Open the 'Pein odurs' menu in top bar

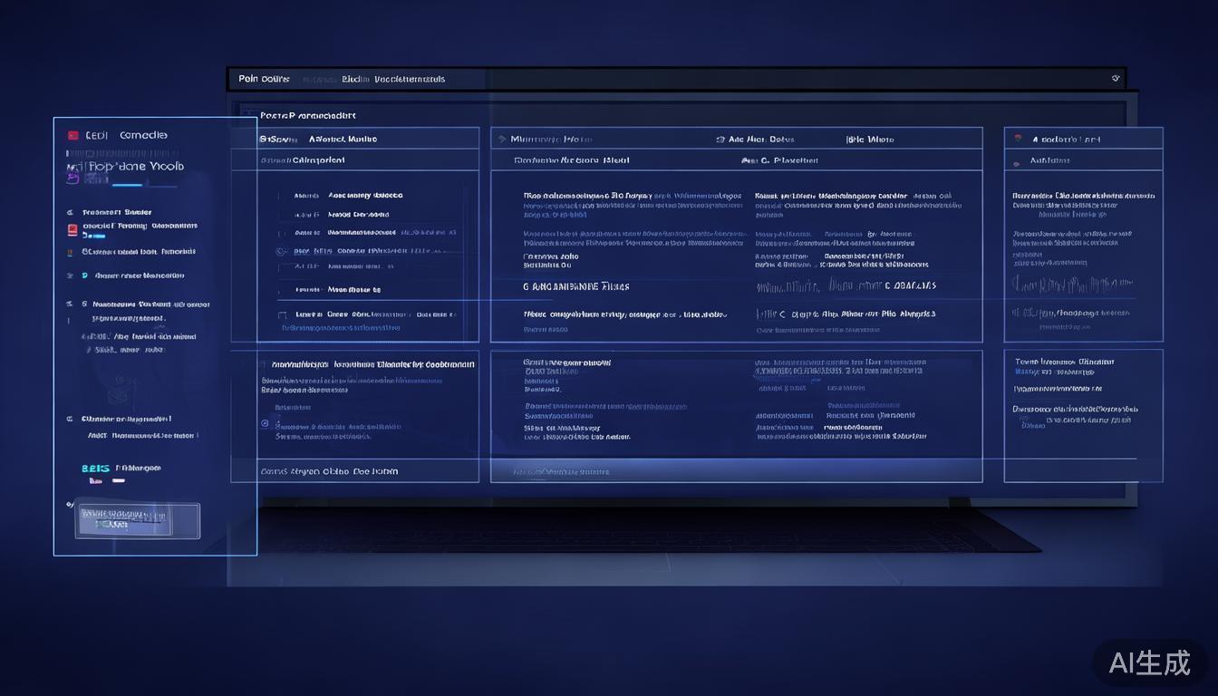[x=264, y=79]
